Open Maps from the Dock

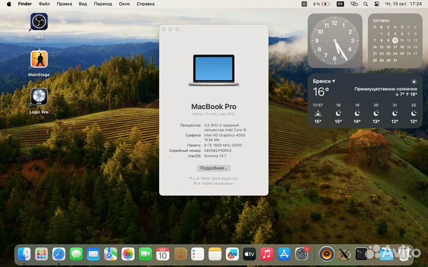[x=111, y=255]
